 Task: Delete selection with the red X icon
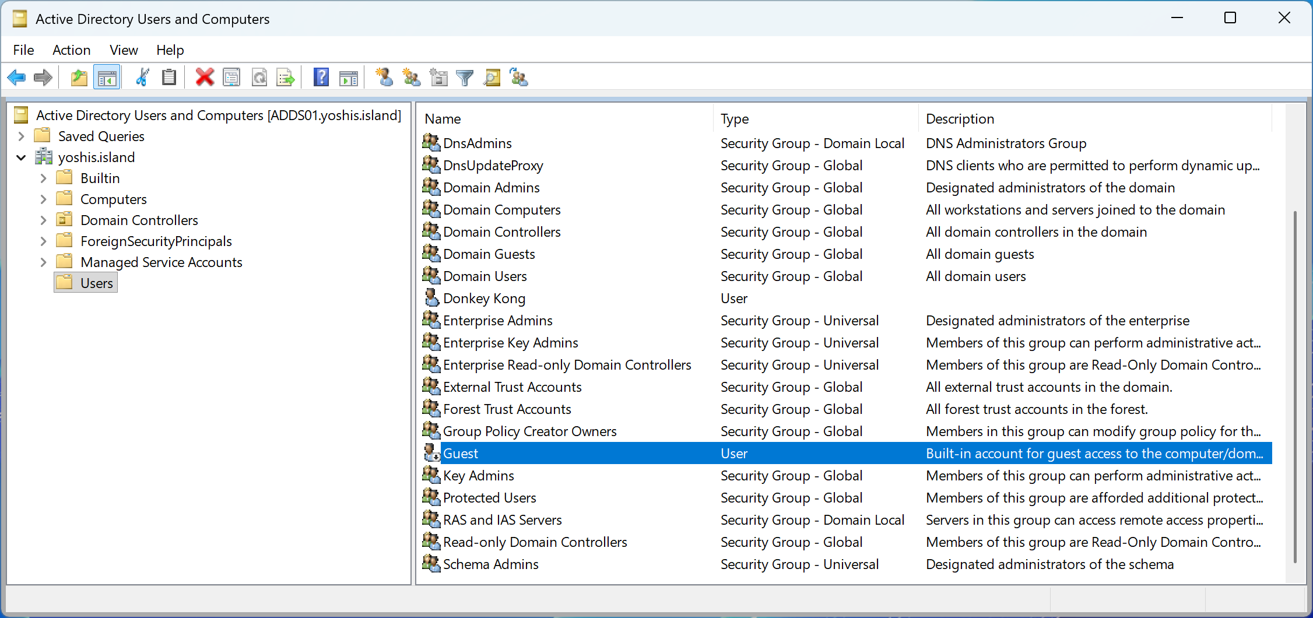[x=205, y=78]
